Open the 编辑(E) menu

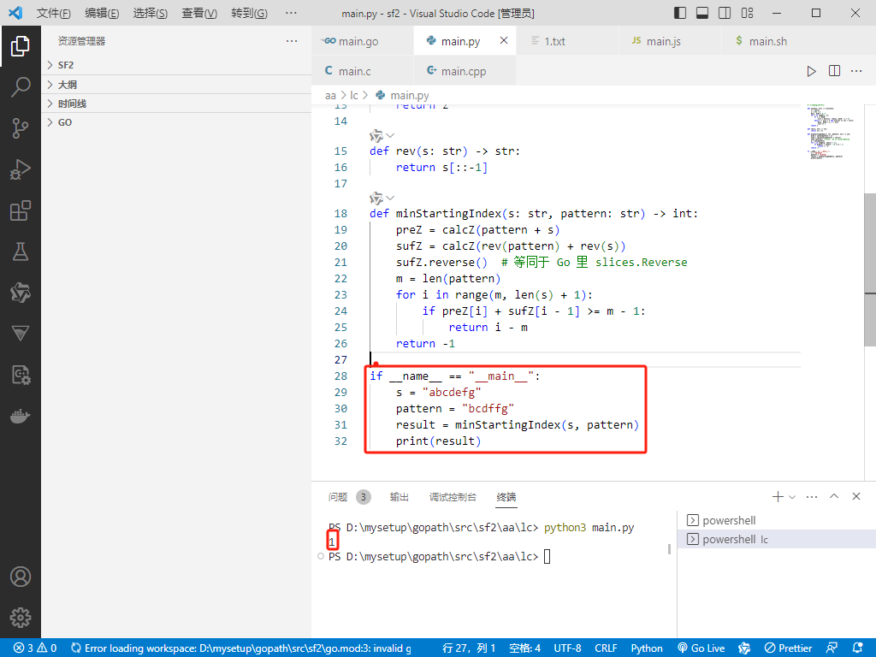tap(102, 13)
